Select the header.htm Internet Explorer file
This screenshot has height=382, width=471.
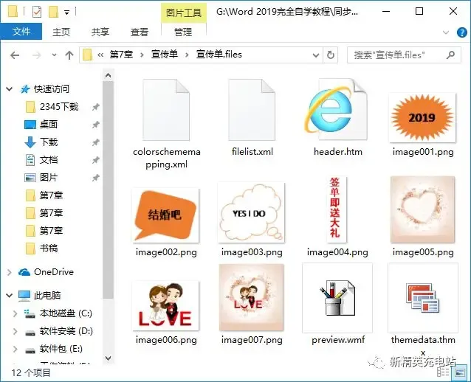point(337,110)
